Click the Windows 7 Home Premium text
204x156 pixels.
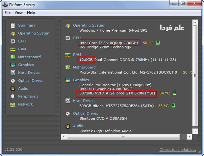[113, 31]
